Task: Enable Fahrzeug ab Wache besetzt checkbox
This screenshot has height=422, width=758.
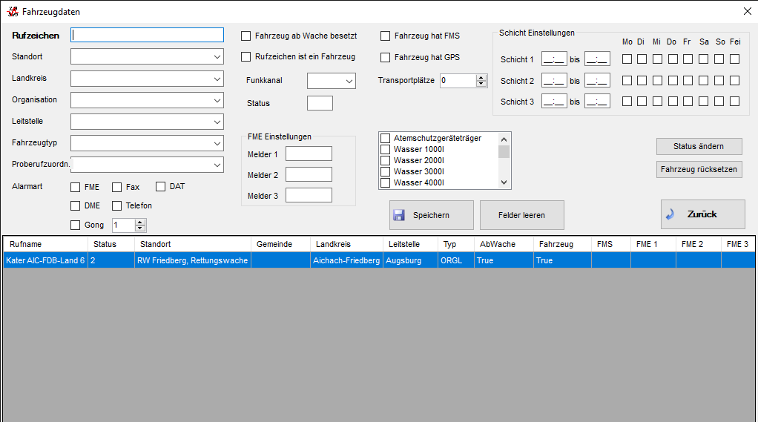Action: (246, 36)
